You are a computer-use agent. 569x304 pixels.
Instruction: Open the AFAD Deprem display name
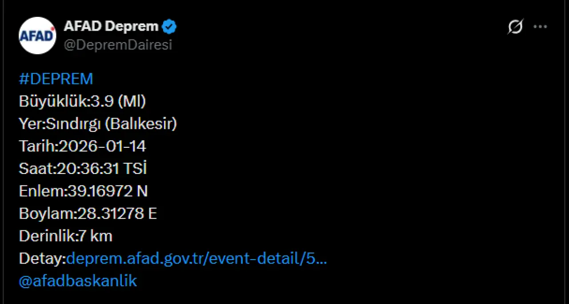point(111,27)
